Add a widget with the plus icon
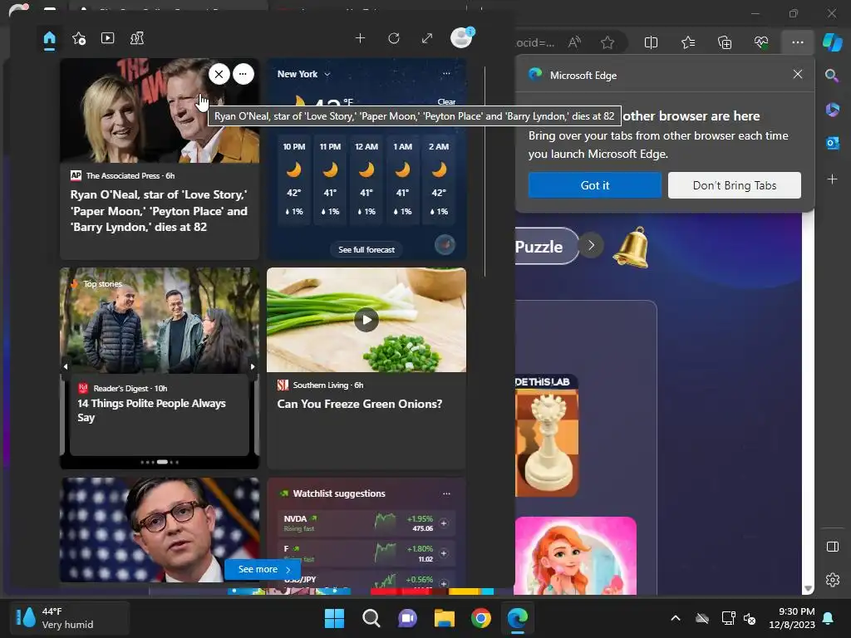 point(360,38)
